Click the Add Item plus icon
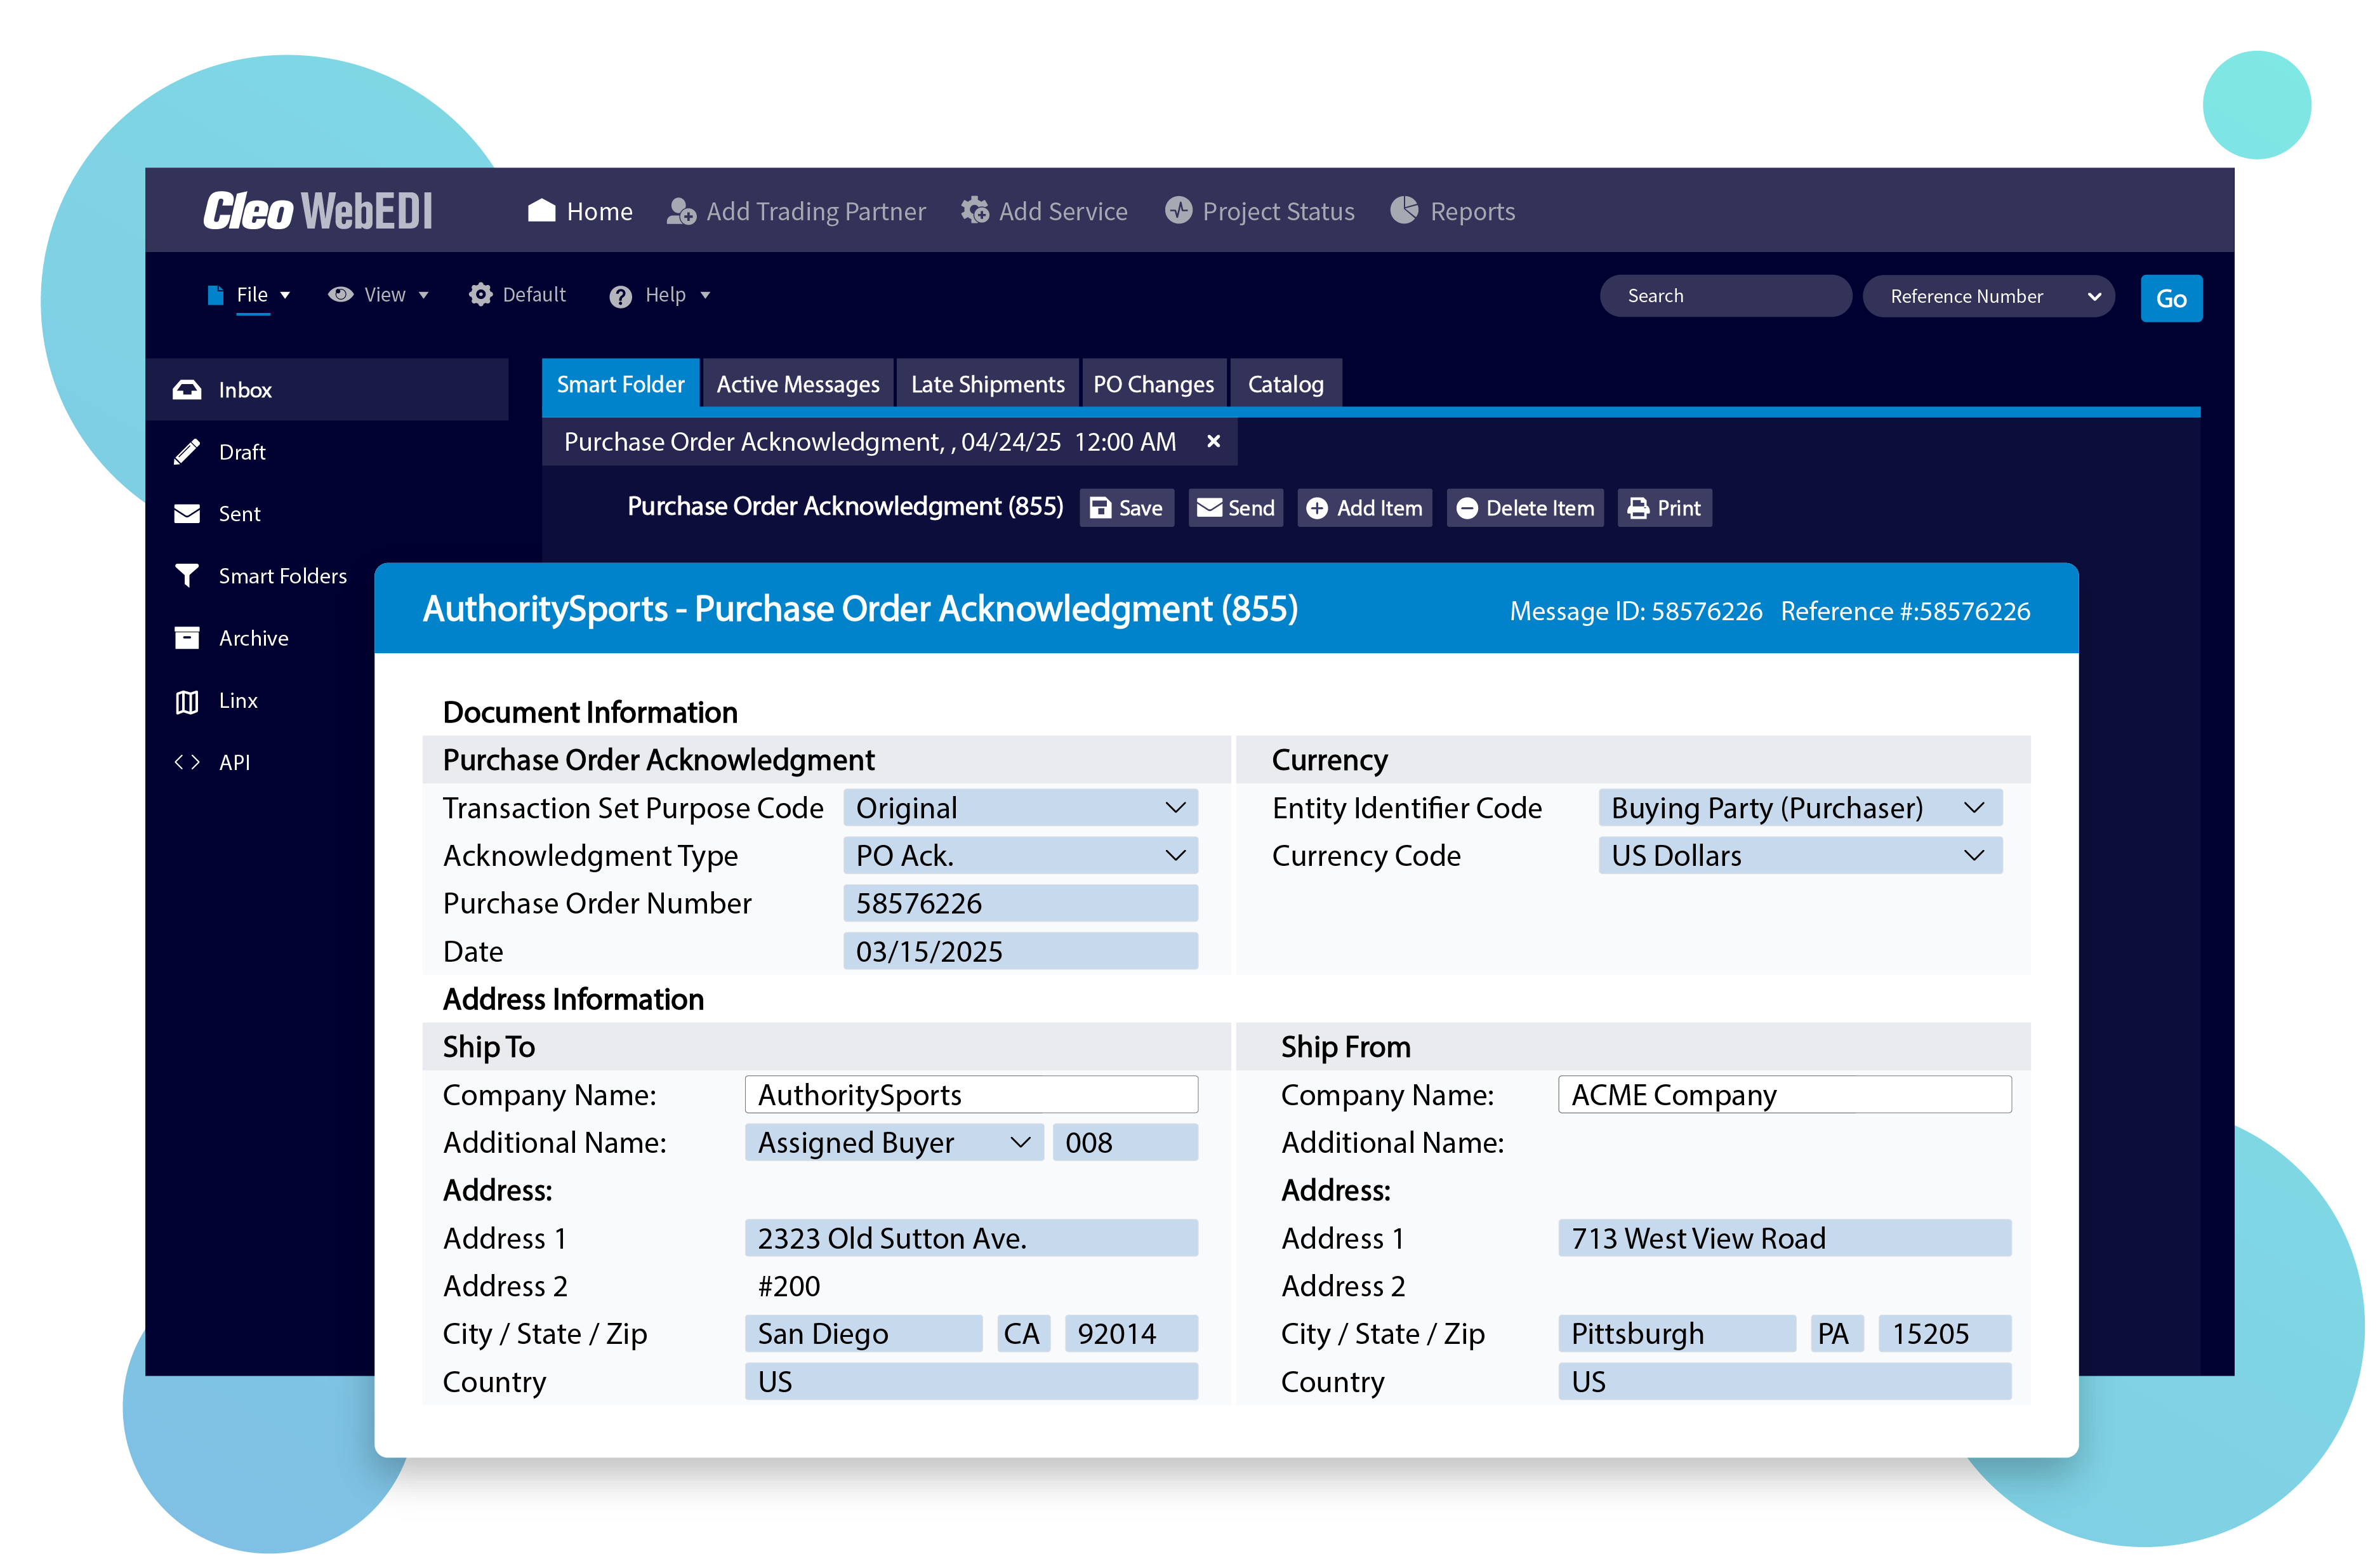This screenshot has width=2380, height=1561. pyautogui.click(x=1317, y=508)
